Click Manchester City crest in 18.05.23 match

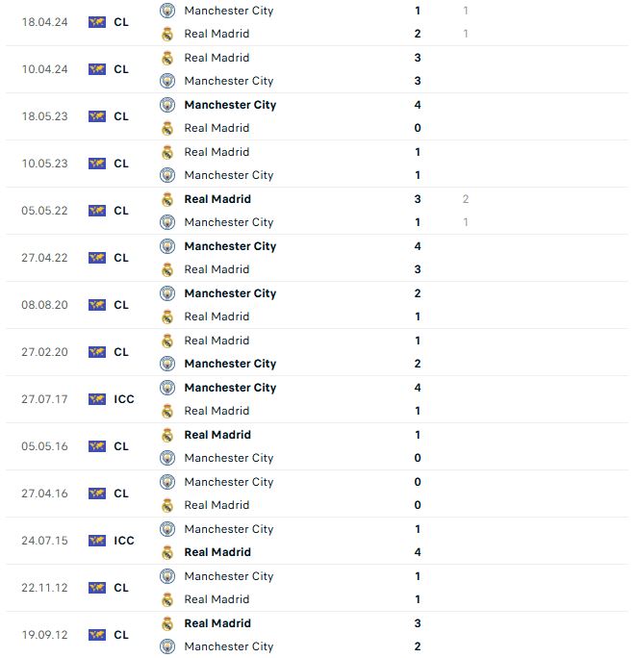[167, 105]
